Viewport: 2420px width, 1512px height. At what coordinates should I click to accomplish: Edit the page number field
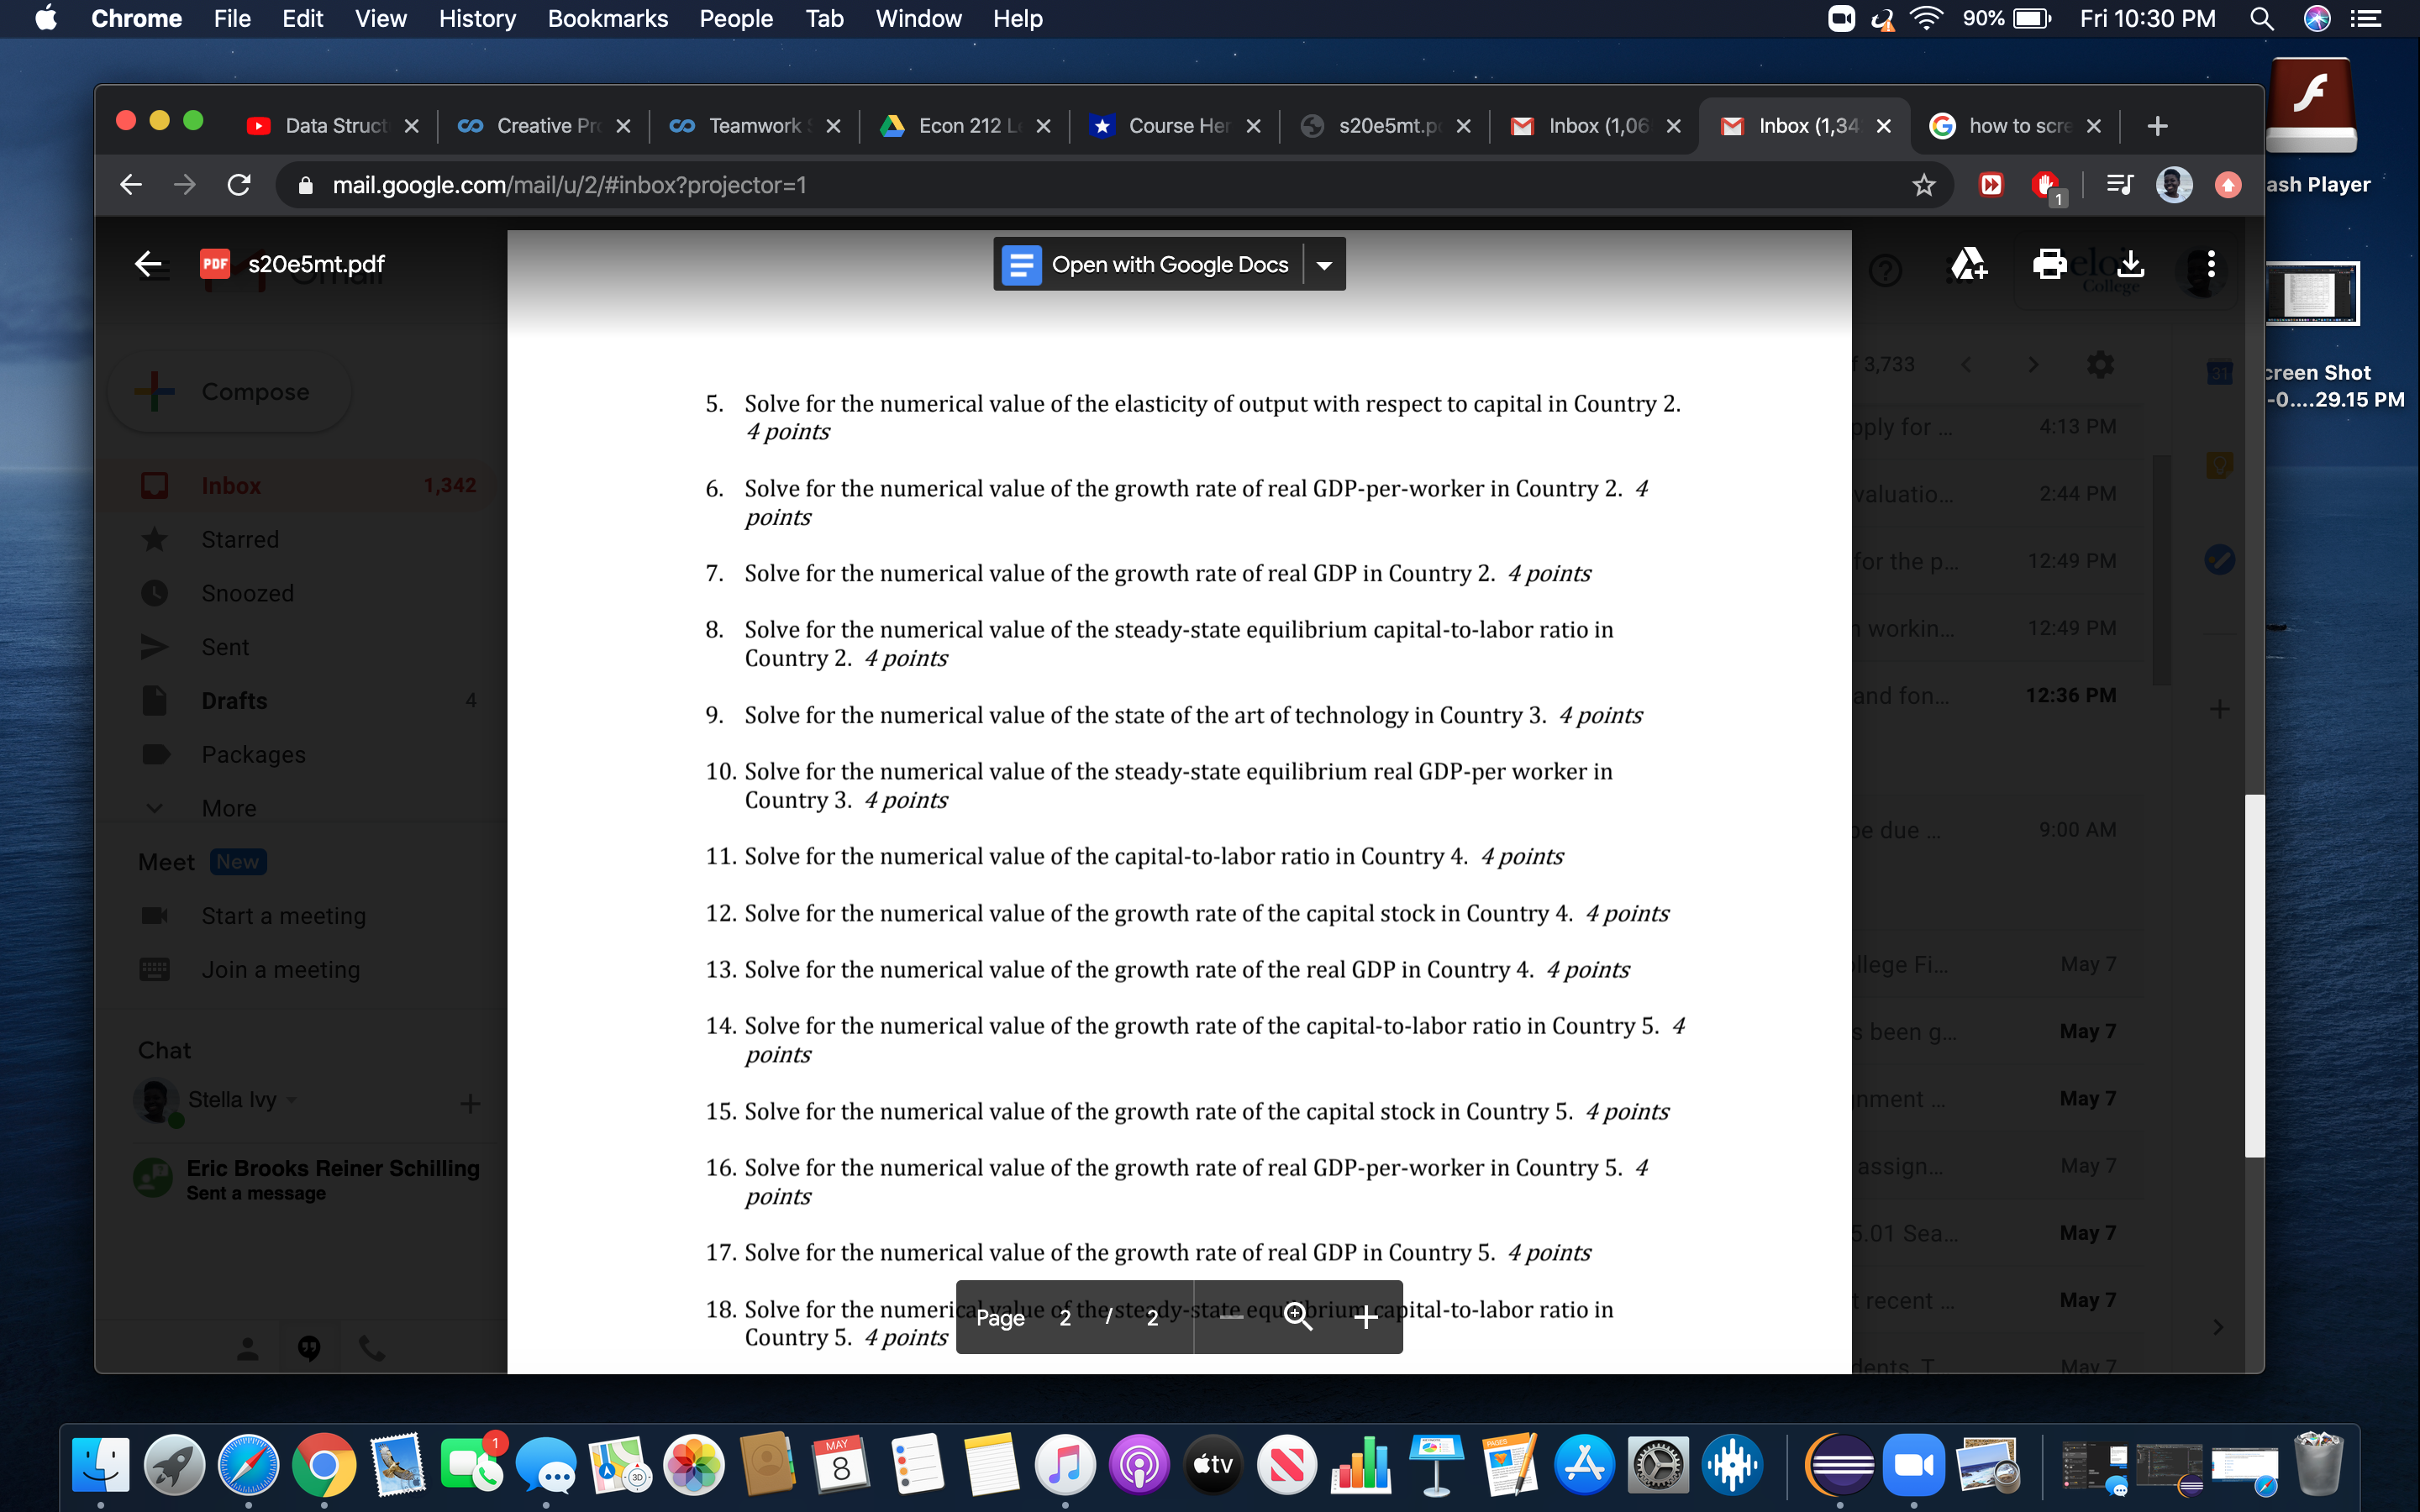coord(1065,1317)
